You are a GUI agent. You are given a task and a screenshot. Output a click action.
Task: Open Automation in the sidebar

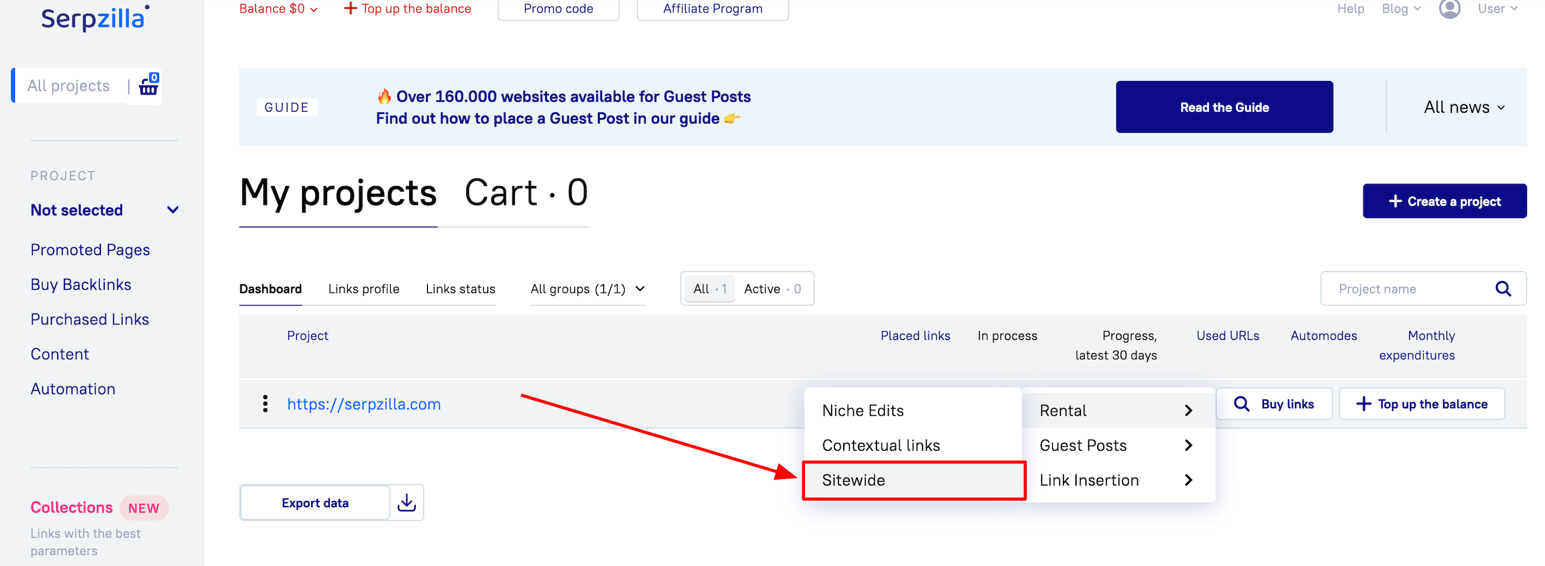pos(73,388)
